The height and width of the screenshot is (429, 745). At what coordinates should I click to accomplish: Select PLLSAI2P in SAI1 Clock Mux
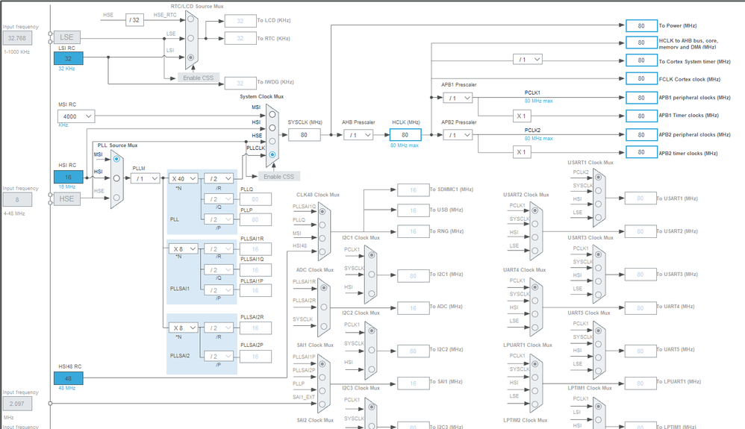(x=322, y=378)
